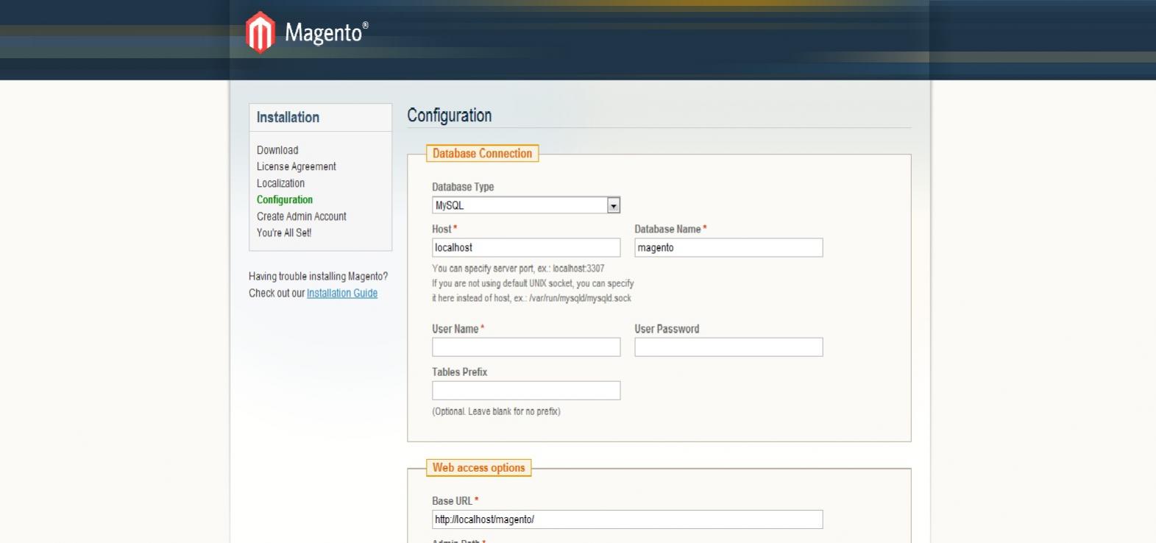Click the Configuration page heading
This screenshot has width=1156, height=543.
450,116
